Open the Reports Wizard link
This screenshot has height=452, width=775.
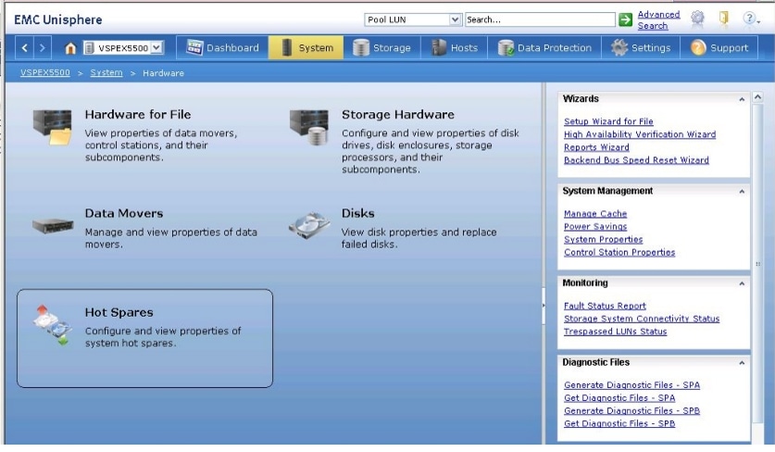point(596,147)
